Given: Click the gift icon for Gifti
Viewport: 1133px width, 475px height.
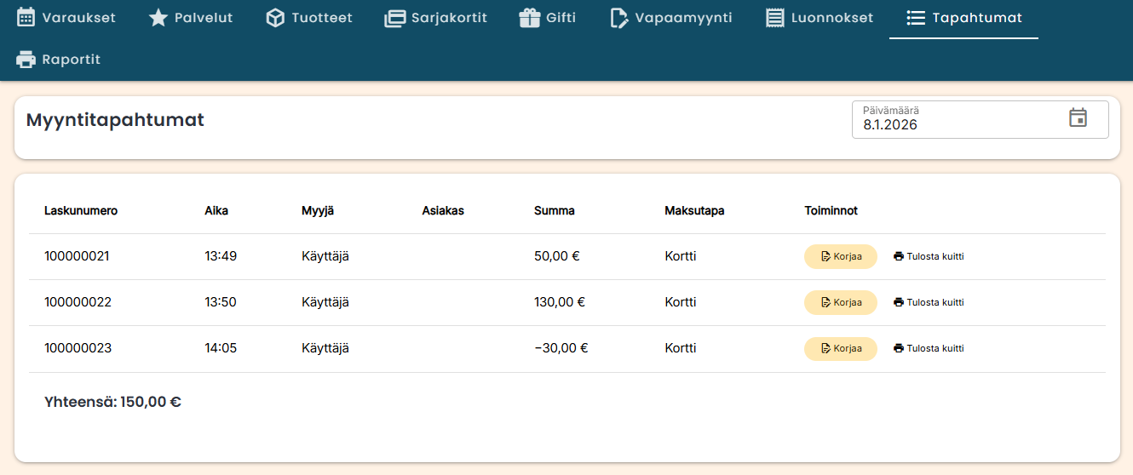Looking at the screenshot, I should pos(530,18).
